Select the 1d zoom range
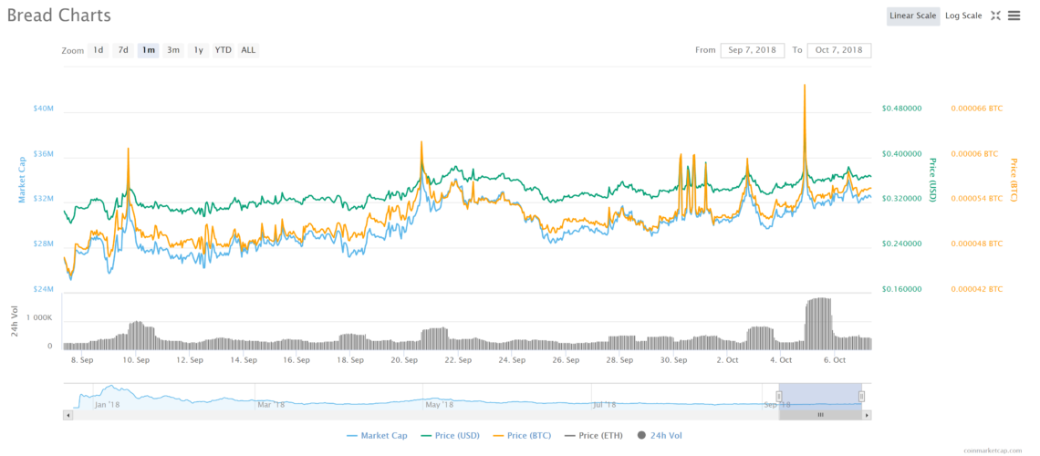This screenshot has width=1040, height=456. coord(99,50)
